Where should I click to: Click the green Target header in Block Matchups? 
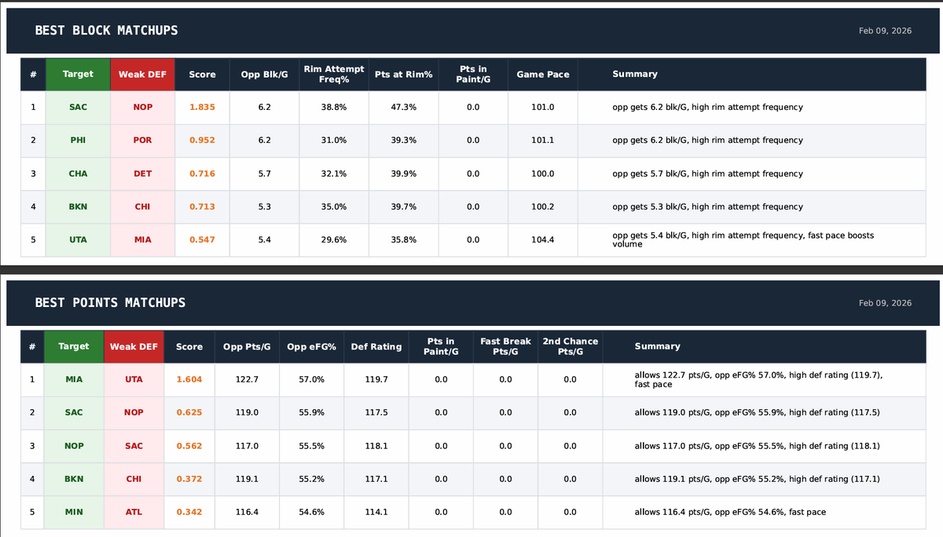coord(78,75)
